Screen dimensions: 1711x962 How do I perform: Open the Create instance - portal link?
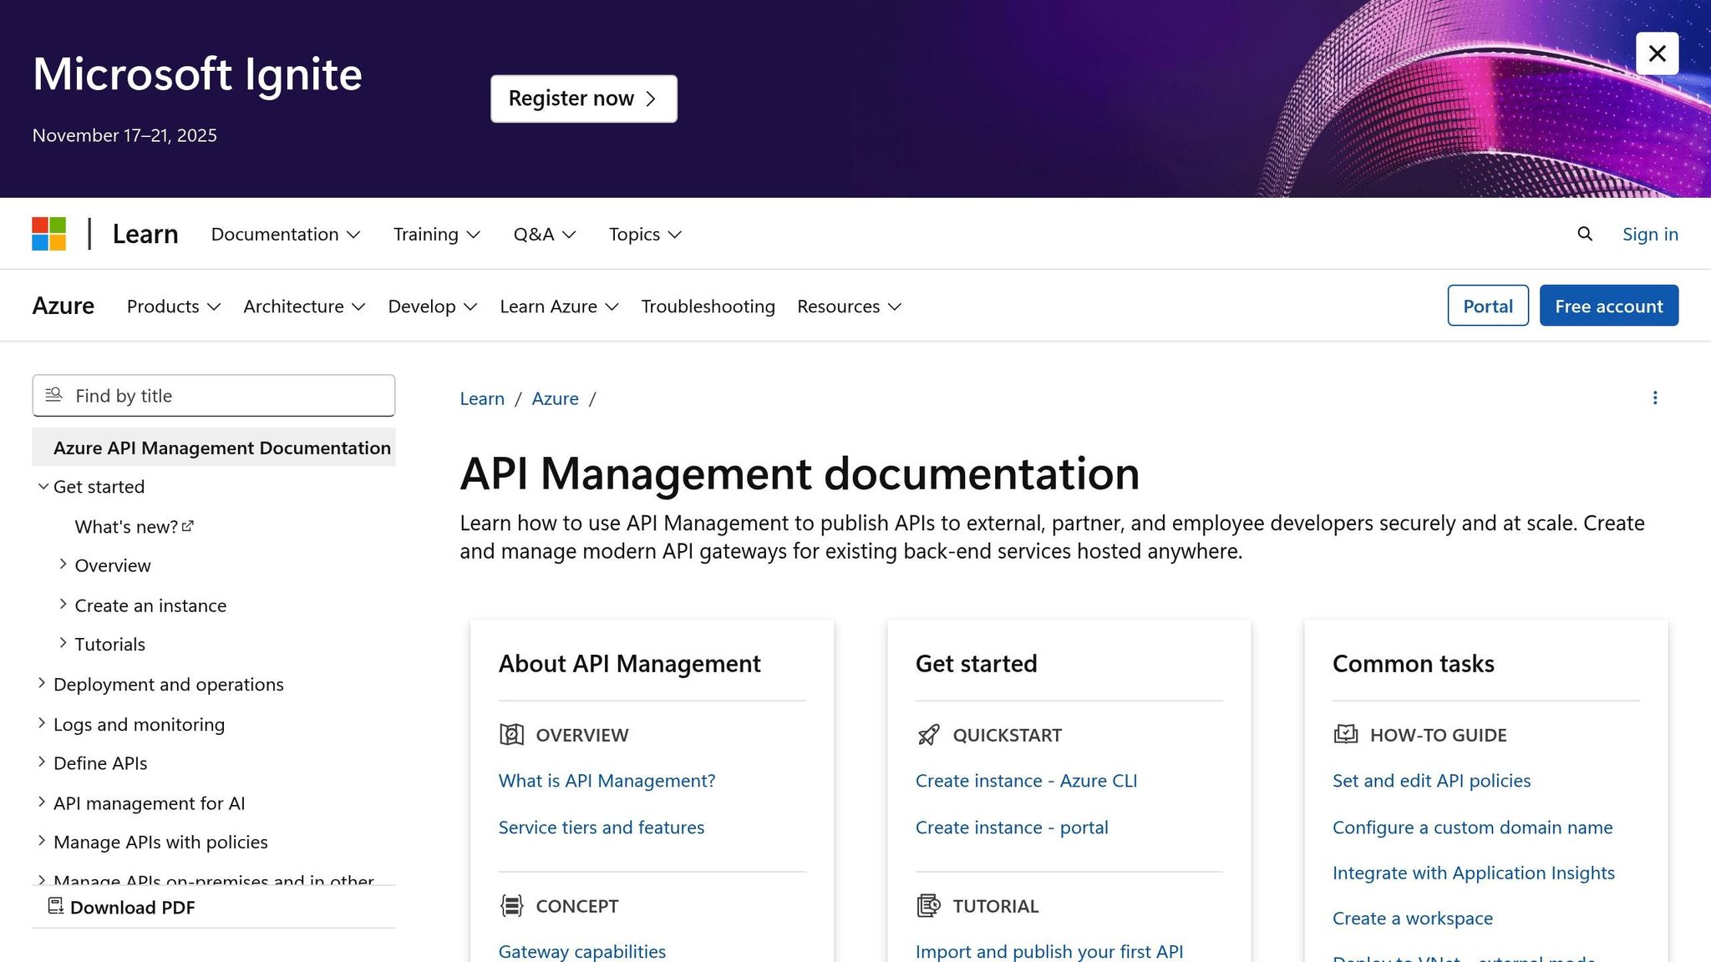tap(1012, 827)
